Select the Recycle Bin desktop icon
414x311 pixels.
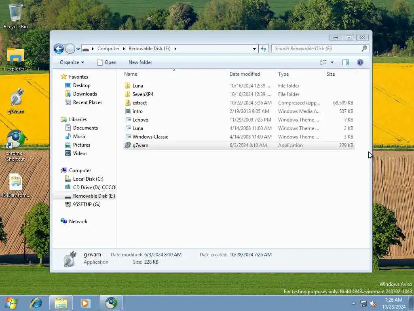(x=16, y=16)
